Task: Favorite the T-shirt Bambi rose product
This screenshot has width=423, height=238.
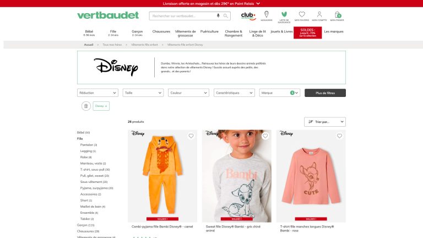Action: pos(339,136)
